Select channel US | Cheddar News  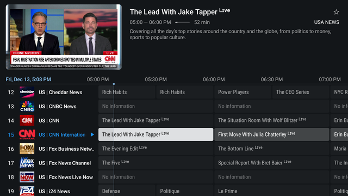click(x=60, y=92)
